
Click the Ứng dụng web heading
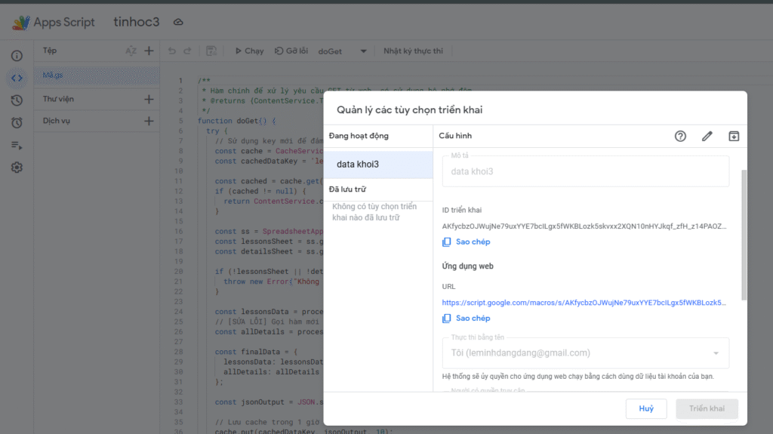coord(467,266)
